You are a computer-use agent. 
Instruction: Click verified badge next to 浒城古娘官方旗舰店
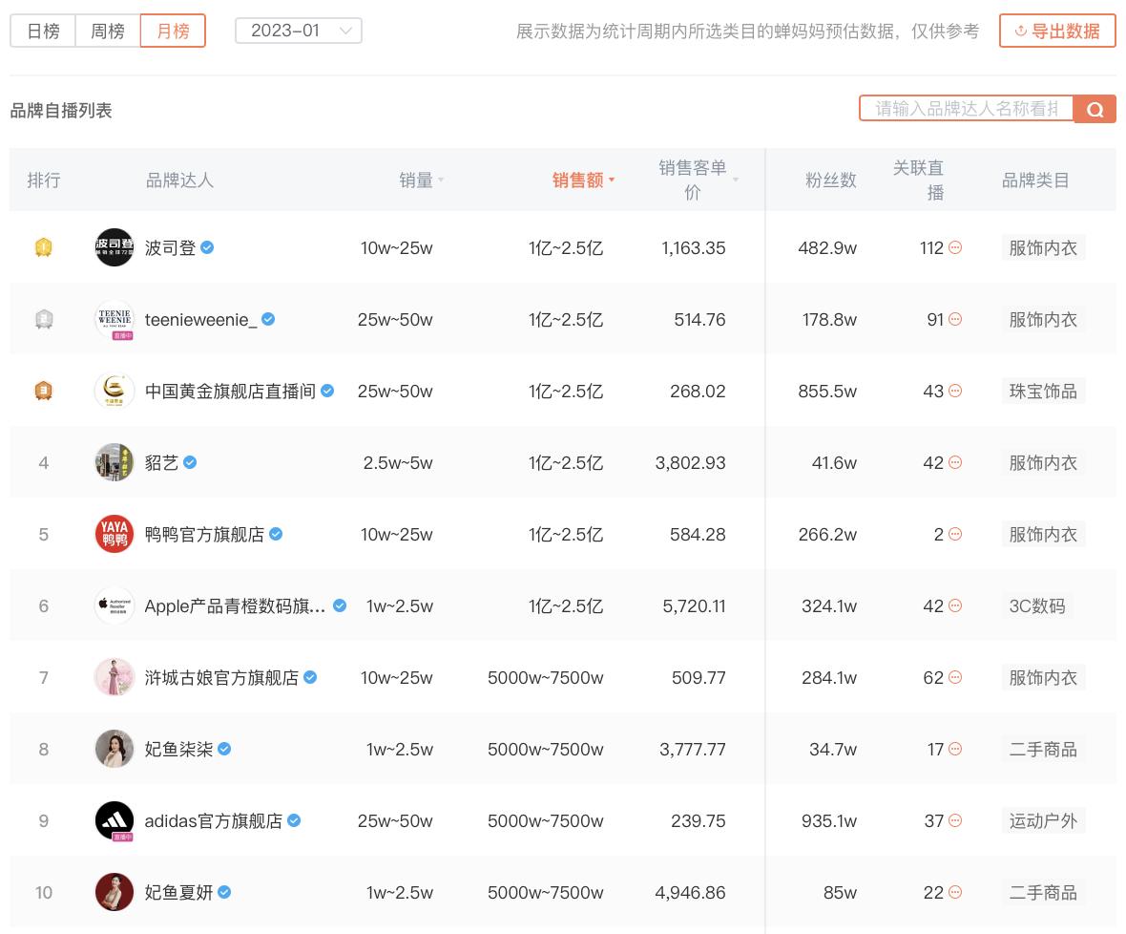pyautogui.click(x=310, y=677)
